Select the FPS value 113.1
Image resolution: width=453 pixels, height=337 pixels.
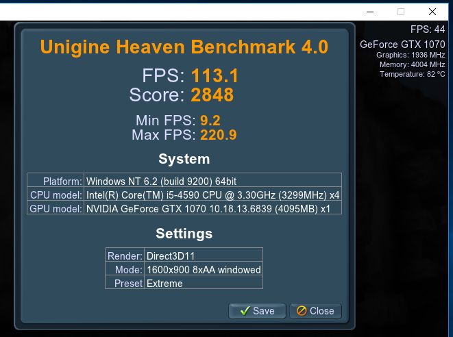tap(215, 76)
